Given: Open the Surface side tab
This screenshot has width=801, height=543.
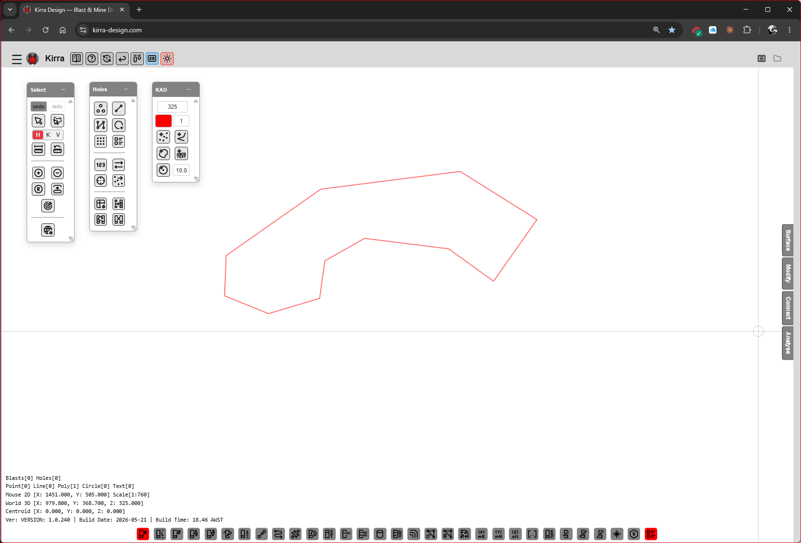Looking at the screenshot, I should tap(788, 240).
